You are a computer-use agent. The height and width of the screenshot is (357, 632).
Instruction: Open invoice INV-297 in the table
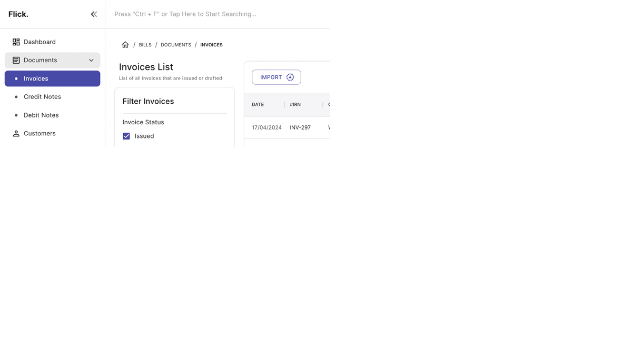pos(300,128)
